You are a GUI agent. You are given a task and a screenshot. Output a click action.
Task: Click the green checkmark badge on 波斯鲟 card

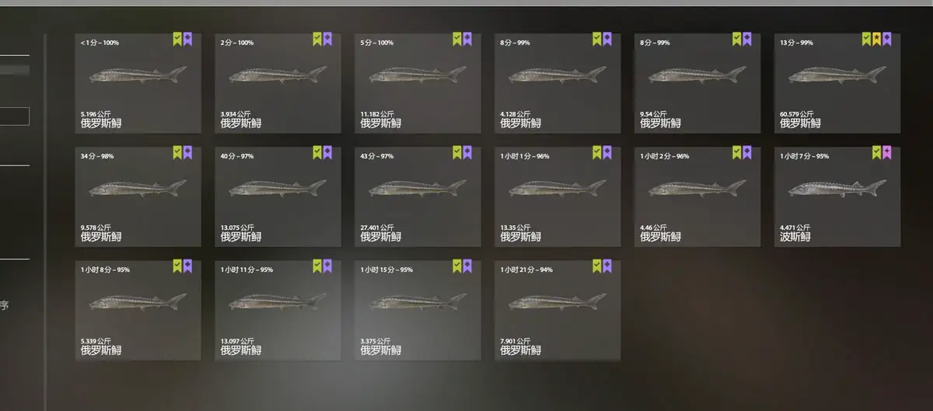[x=877, y=152]
